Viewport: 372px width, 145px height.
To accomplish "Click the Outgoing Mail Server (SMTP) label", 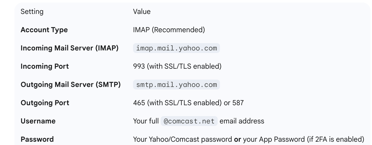I will pyautogui.click(x=70, y=85).
